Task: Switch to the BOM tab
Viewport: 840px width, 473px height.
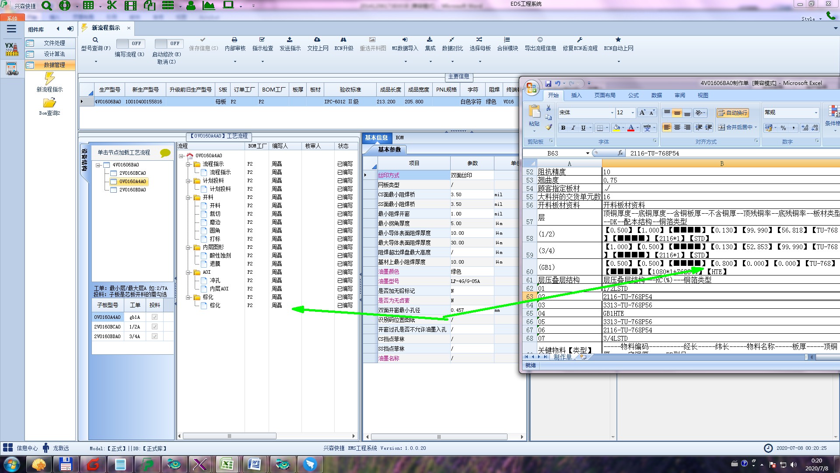Action: coord(399,138)
